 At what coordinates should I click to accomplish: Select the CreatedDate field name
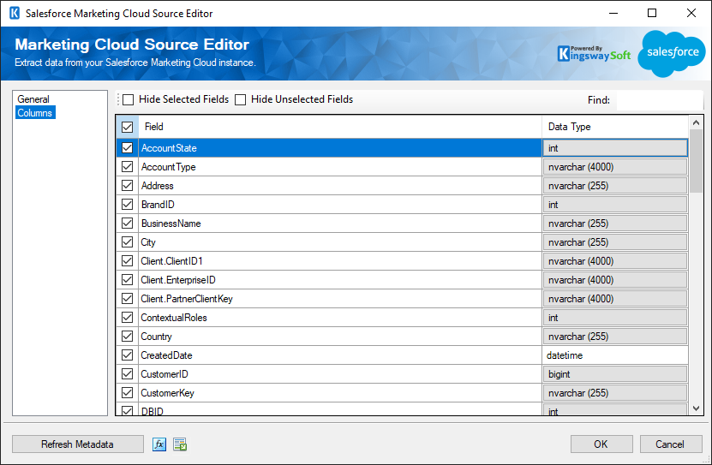[167, 355]
